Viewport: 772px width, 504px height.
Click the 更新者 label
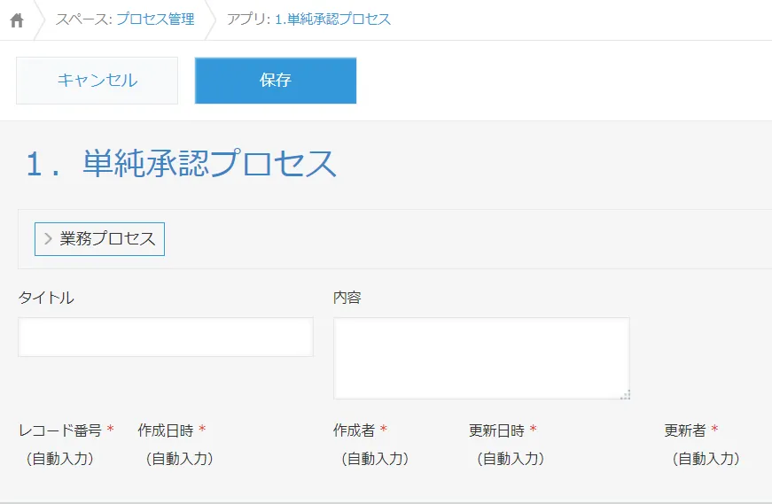click(x=685, y=430)
